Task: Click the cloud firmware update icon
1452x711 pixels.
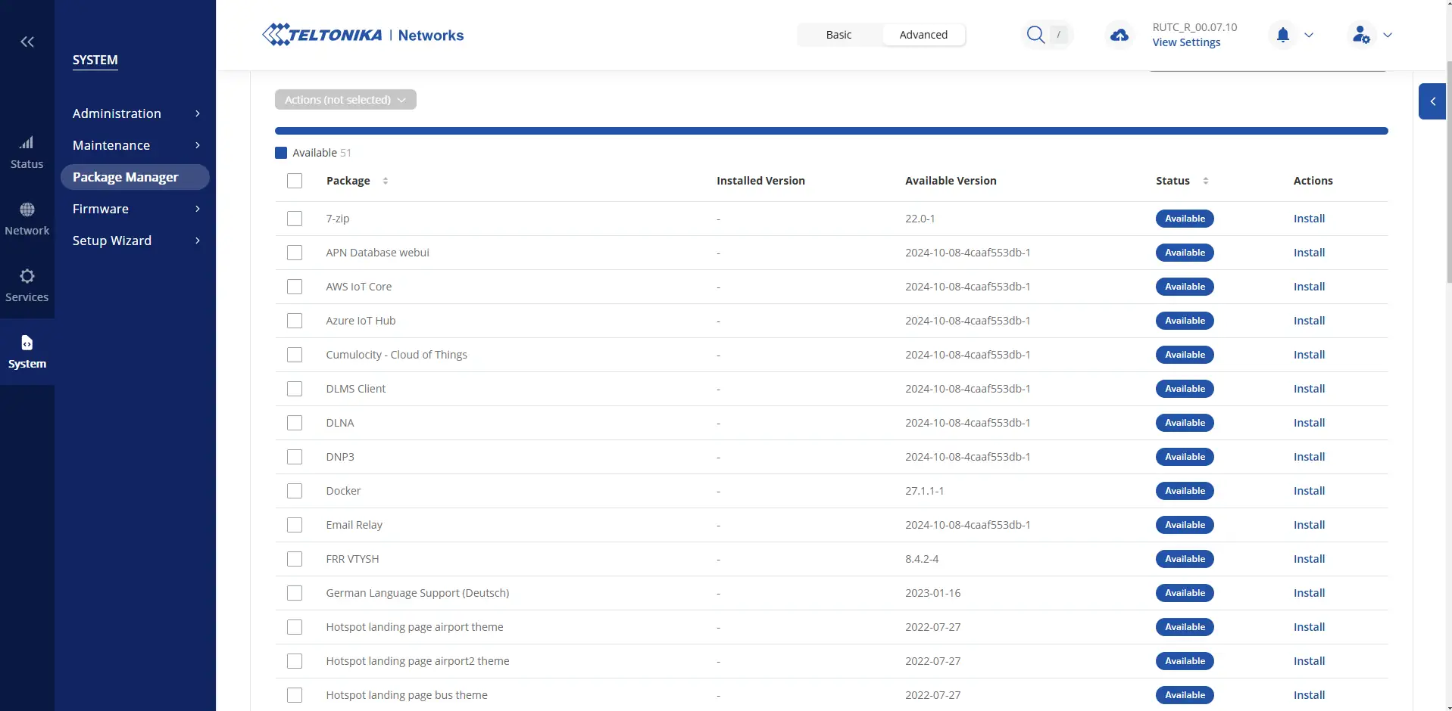Action: pos(1119,35)
